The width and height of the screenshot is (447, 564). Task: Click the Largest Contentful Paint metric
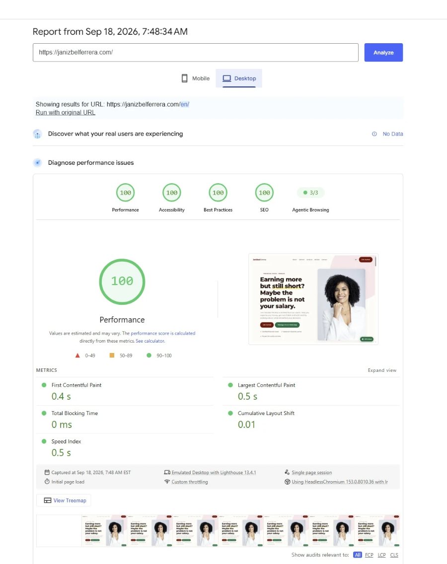[311, 391]
